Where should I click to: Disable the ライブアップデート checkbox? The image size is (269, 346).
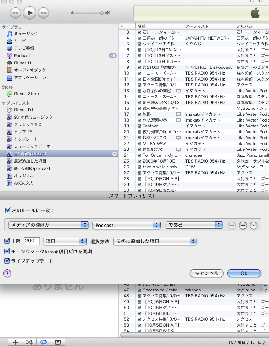(x=7, y=261)
